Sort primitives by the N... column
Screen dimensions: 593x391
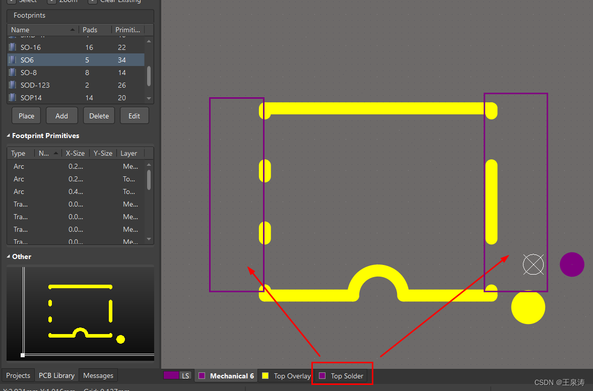point(48,153)
